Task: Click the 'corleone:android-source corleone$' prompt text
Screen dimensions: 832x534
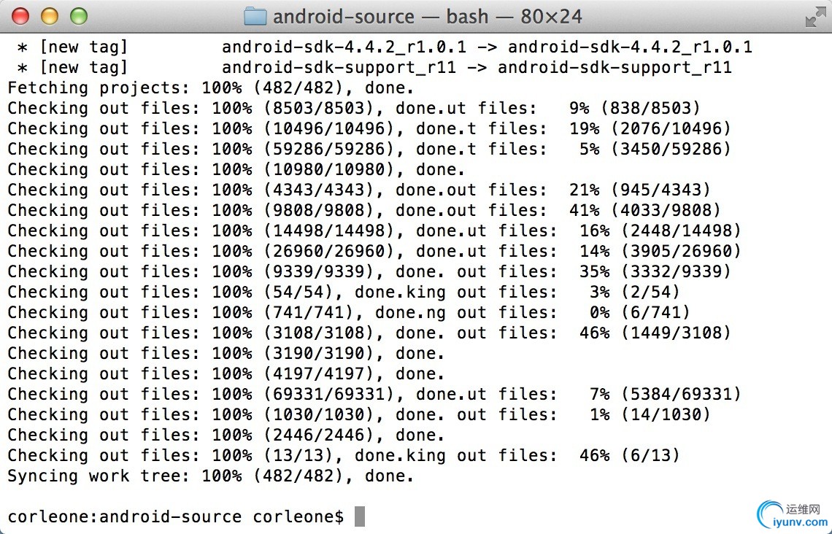Action: (175, 516)
